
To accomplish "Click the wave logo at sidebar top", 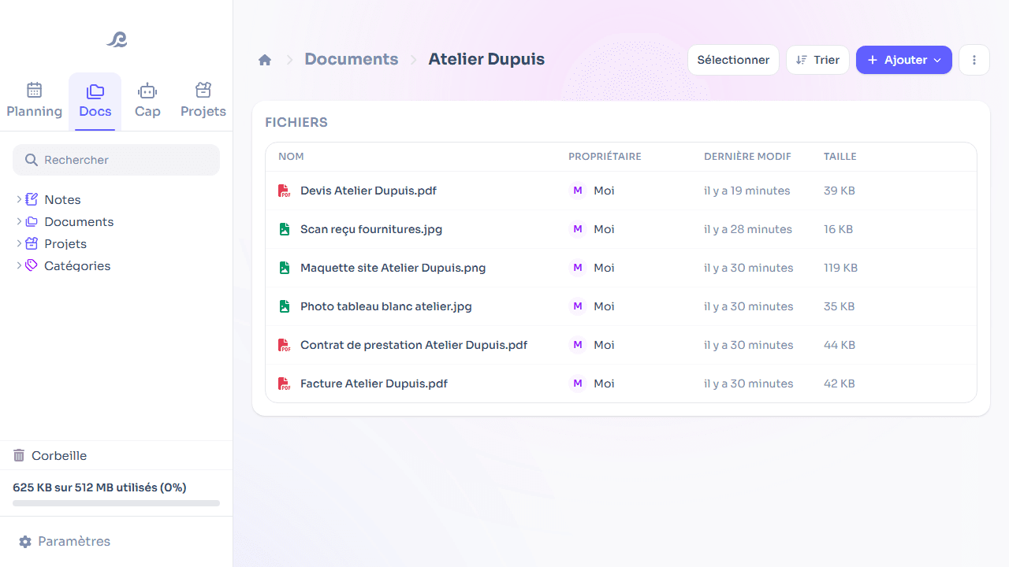I will tap(117, 39).
